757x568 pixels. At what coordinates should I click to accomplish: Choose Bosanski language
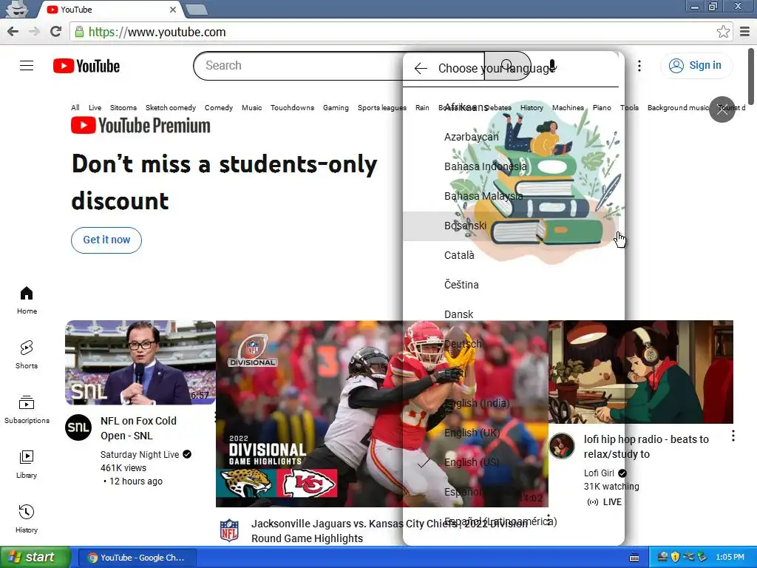pos(511,226)
